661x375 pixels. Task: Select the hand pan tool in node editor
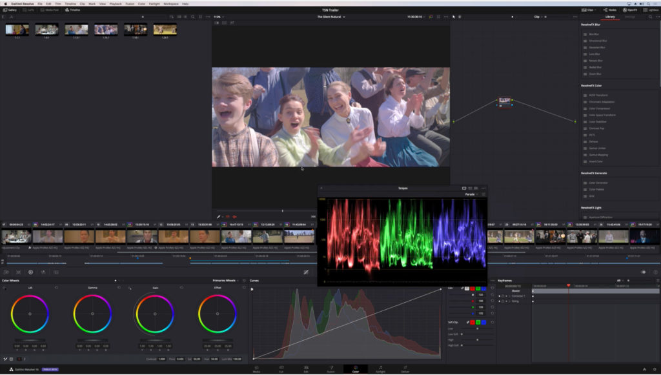[460, 17]
